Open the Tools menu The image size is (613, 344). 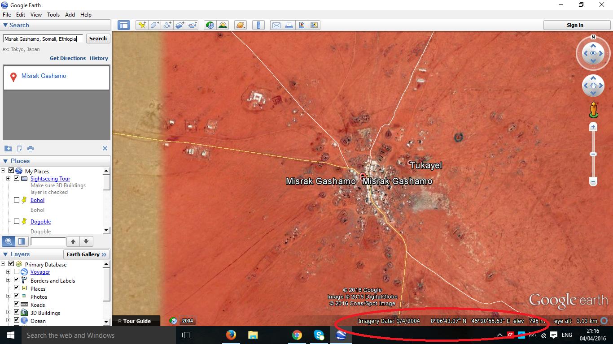pos(53,15)
